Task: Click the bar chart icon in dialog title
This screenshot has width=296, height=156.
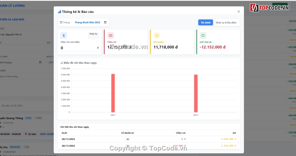Action: 59,12
